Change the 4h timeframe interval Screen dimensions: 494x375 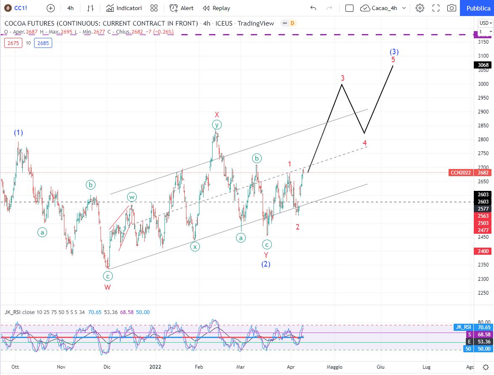(x=71, y=8)
